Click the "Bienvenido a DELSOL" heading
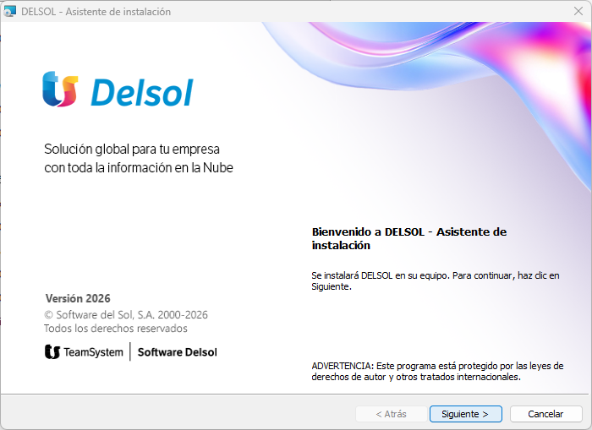This screenshot has height=430, width=592. (408, 238)
